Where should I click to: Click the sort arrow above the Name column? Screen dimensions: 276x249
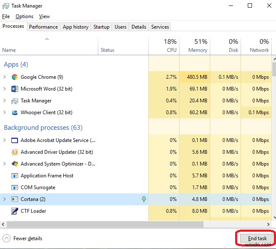pos(47,39)
